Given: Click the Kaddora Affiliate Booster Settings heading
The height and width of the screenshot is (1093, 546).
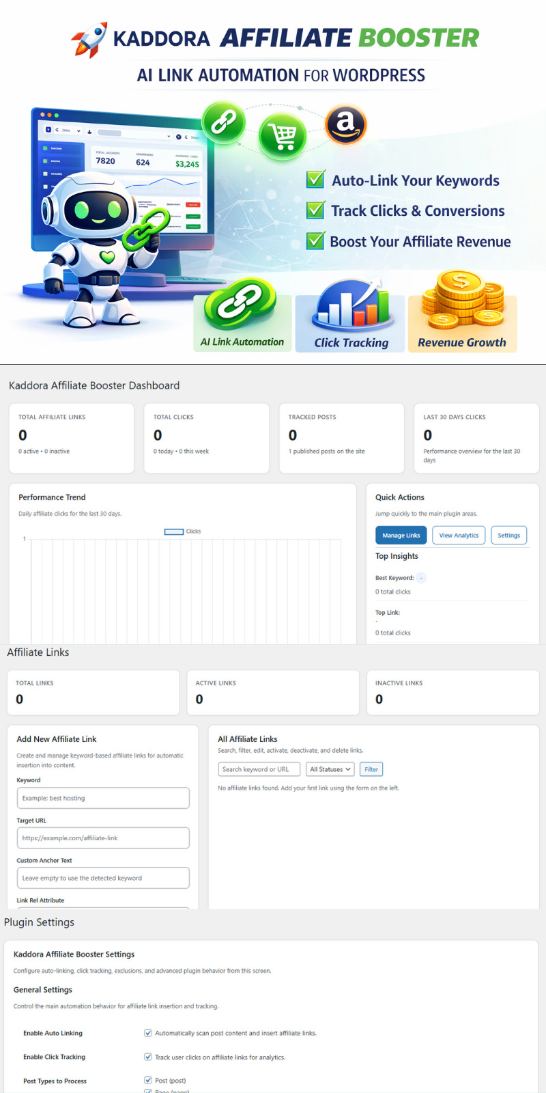Looking at the screenshot, I should [74, 954].
